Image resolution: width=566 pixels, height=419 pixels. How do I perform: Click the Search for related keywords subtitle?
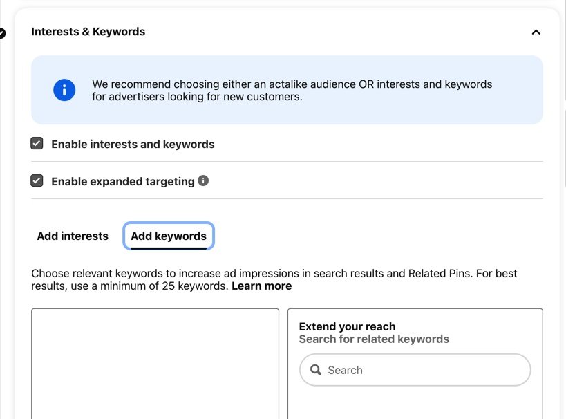click(x=374, y=339)
